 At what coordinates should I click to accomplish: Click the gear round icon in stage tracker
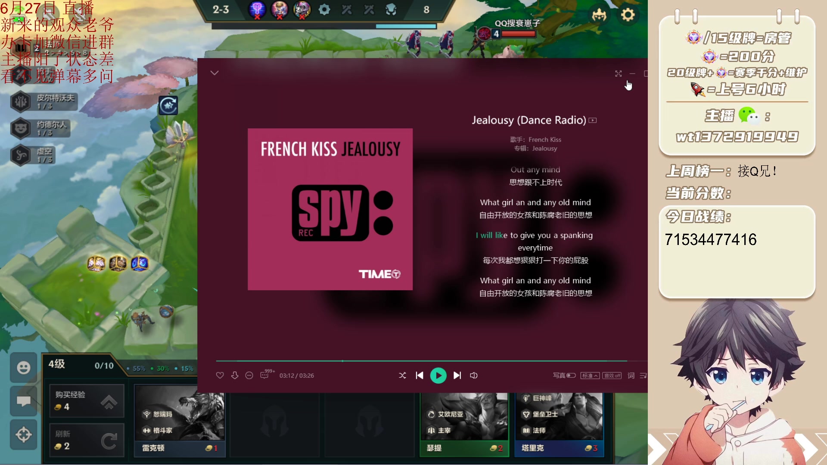[324, 9]
